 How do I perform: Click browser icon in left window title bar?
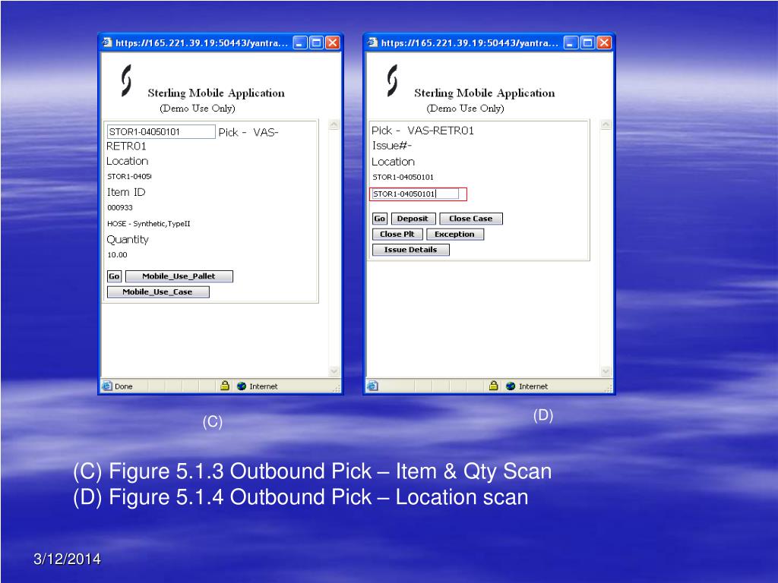pos(107,43)
